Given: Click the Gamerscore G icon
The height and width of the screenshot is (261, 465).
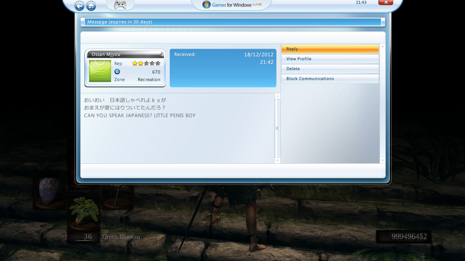Looking at the screenshot, I should click(117, 71).
